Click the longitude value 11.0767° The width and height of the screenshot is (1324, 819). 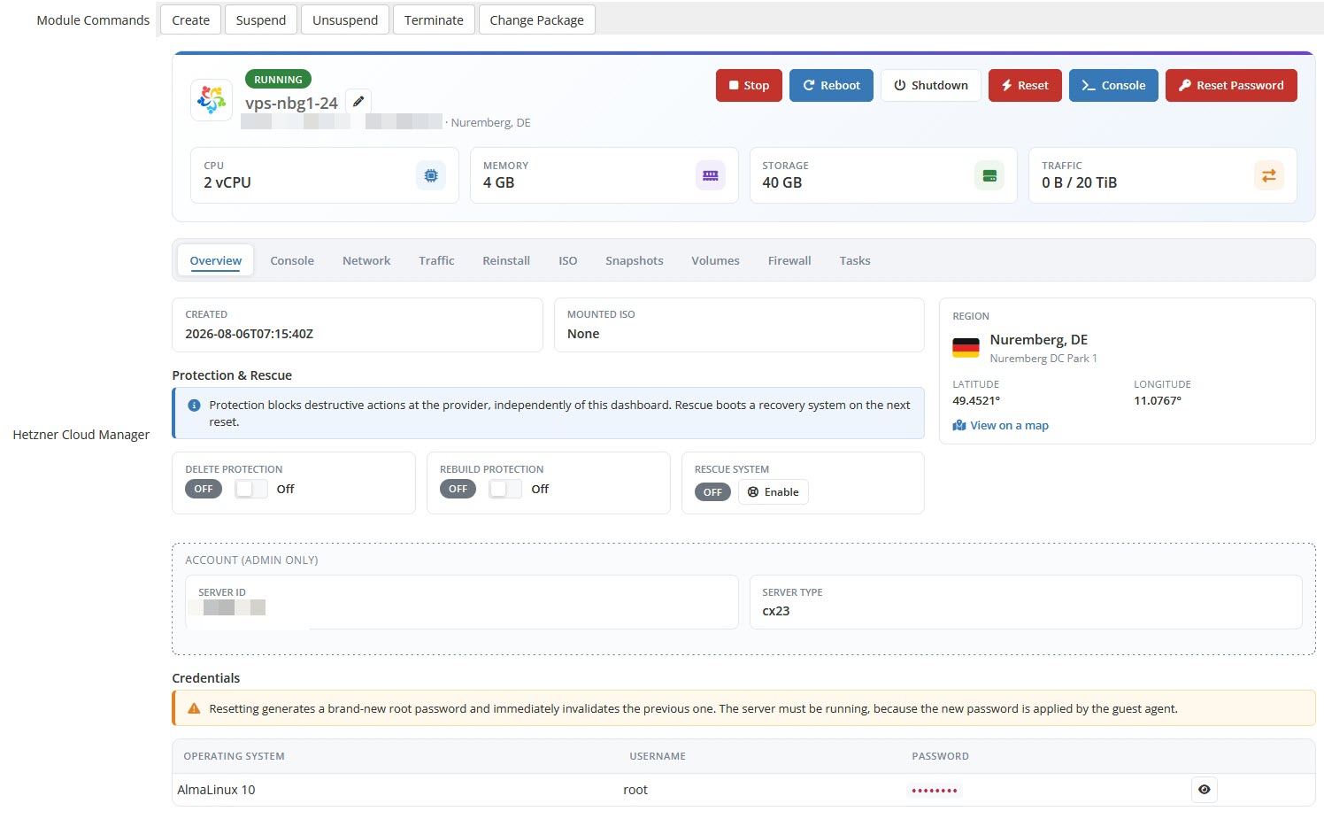point(1158,400)
